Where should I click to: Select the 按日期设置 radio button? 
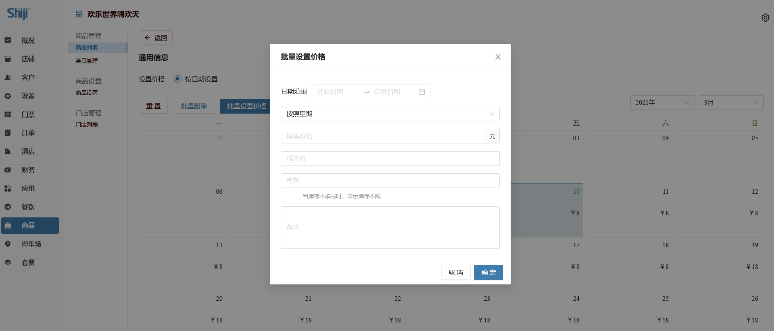pos(178,79)
